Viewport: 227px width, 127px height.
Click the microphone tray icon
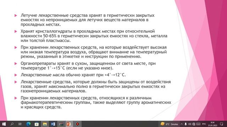[x=186, y=124]
